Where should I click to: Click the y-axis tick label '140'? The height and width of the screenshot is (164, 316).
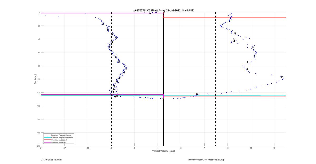(x=38, y=106)
